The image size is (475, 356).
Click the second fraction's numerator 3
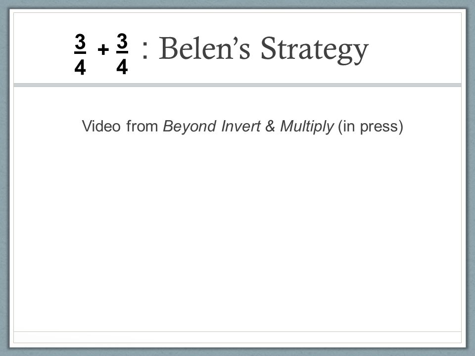pos(122,42)
